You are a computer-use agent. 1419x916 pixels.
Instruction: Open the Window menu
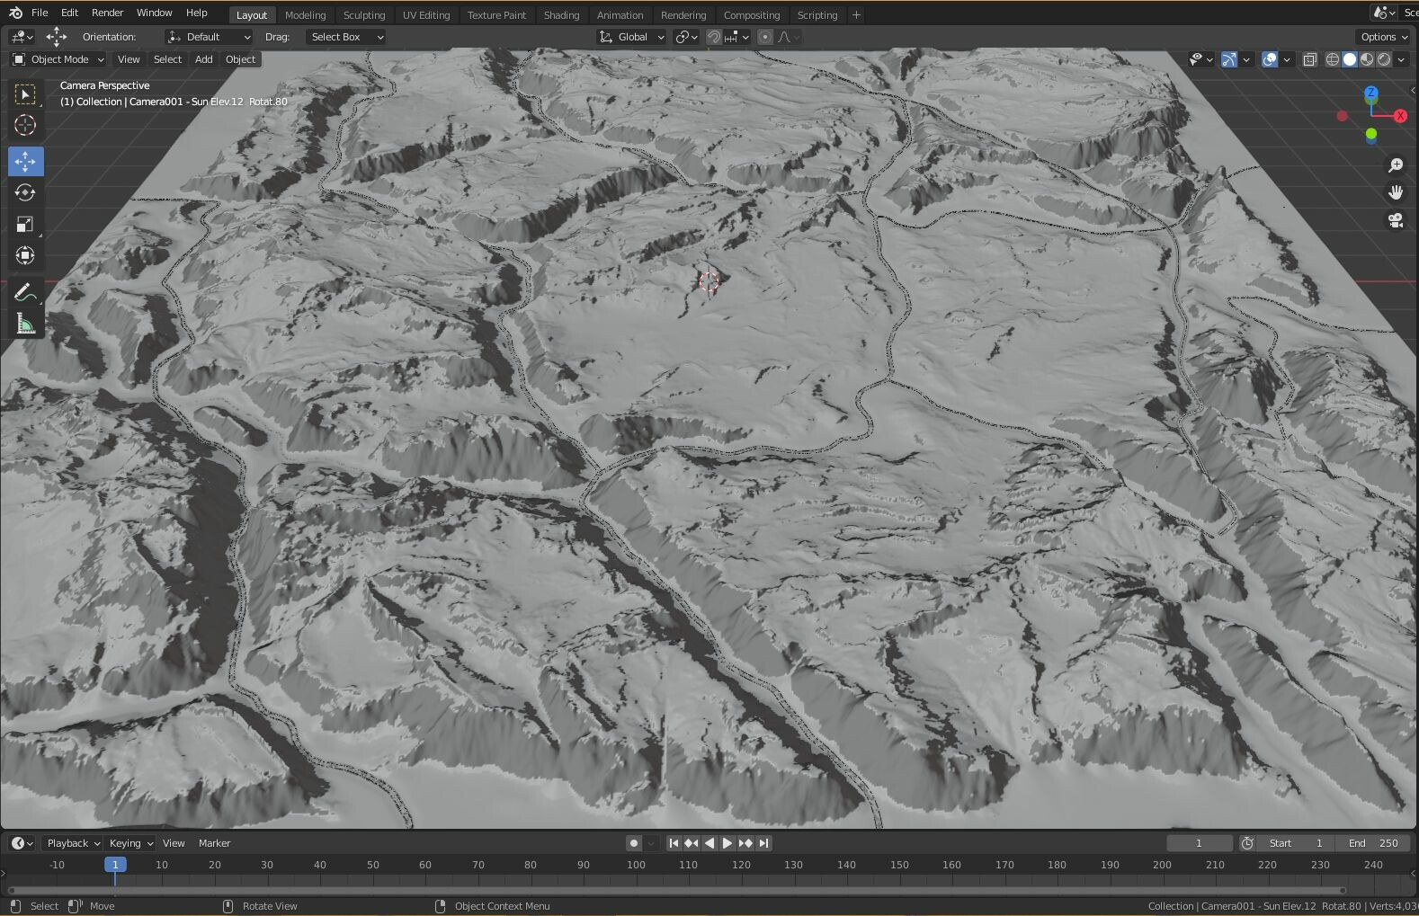click(x=154, y=13)
